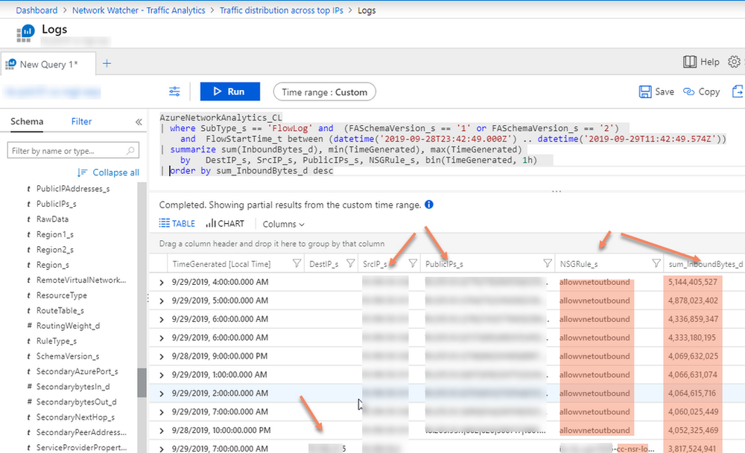Image resolution: width=745 pixels, height=453 pixels.
Task: Open the query editor settings icon
Action: coord(174,91)
